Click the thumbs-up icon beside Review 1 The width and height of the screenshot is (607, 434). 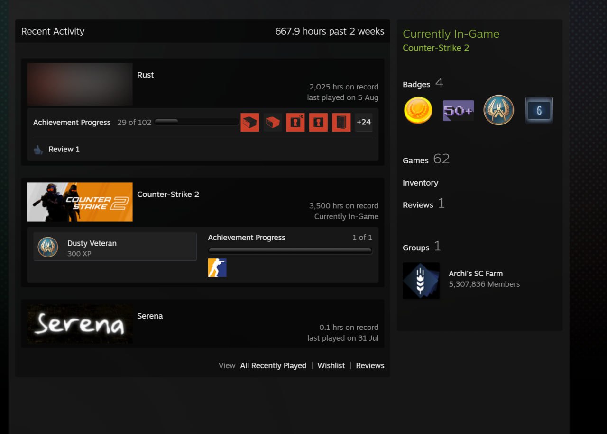[38, 150]
